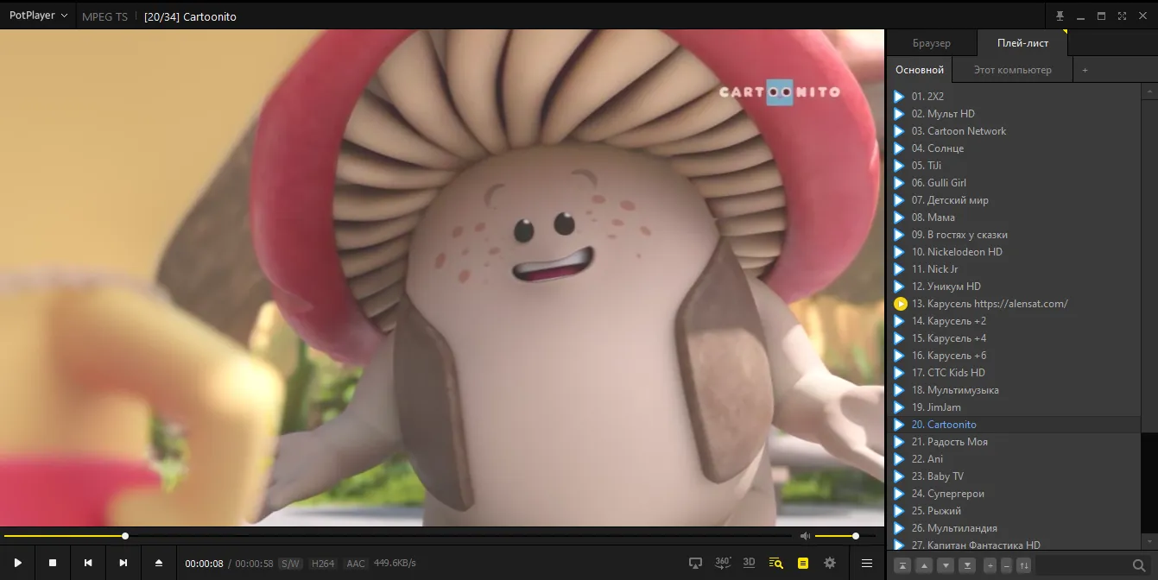Focus the playlist search field
Image resolution: width=1158 pixels, height=580 pixels.
pos(1082,565)
